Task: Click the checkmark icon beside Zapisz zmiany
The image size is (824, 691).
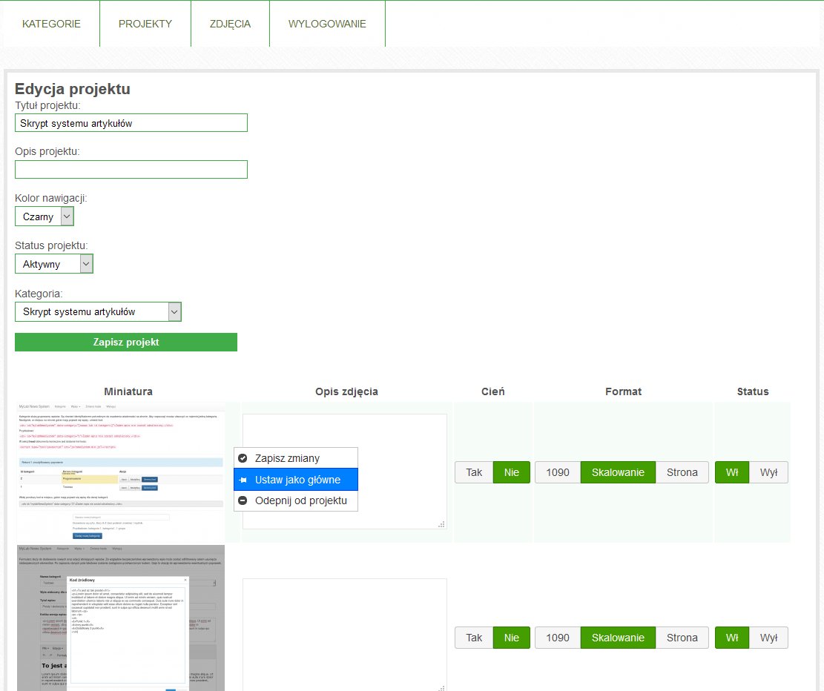Action: [243, 458]
